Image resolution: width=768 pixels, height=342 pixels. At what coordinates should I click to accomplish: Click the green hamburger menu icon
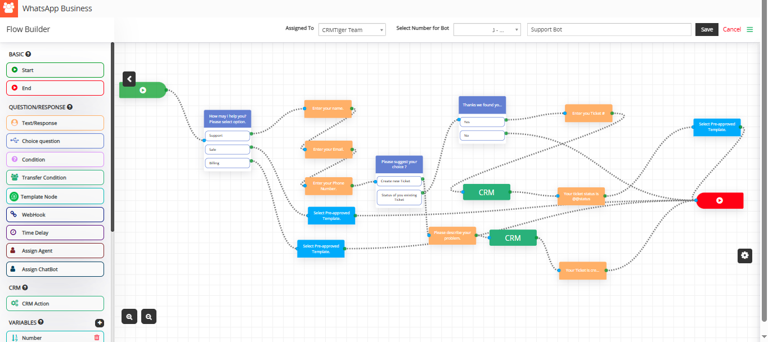(x=749, y=29)
